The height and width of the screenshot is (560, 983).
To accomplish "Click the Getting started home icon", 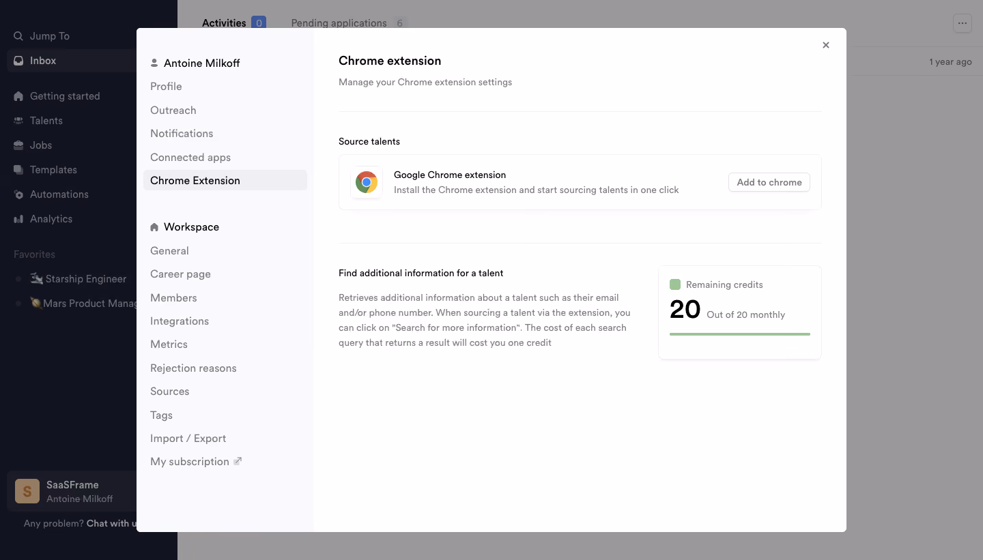I will 18,96.
